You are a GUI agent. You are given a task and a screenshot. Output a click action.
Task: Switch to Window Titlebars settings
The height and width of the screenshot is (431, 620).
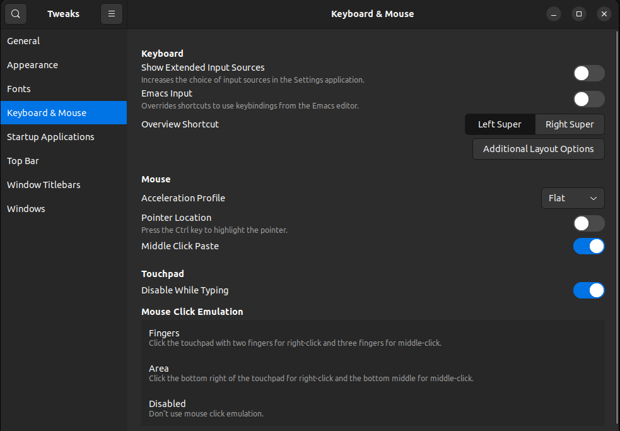(44, 185)
